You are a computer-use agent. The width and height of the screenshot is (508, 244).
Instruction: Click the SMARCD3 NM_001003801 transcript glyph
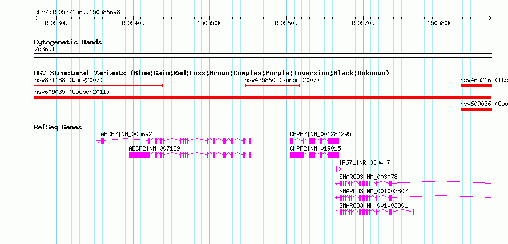point(375,212)
